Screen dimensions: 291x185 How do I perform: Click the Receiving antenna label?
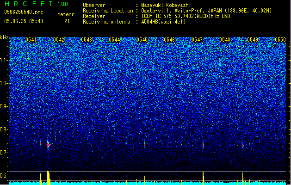click(106, 22)
